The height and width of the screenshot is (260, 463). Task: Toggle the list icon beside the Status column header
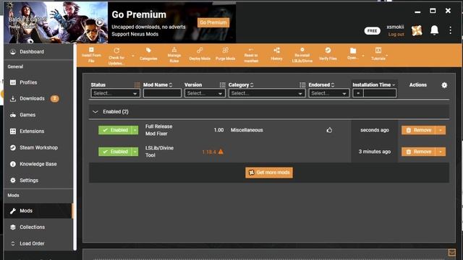click(137, 85)
